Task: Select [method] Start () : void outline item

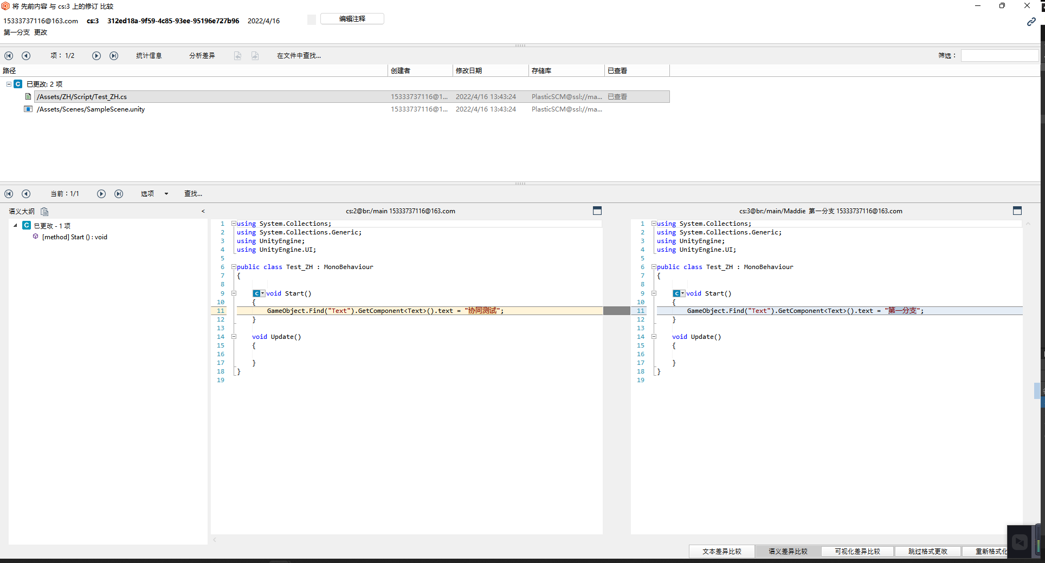Action: click(x=75, y=237)
